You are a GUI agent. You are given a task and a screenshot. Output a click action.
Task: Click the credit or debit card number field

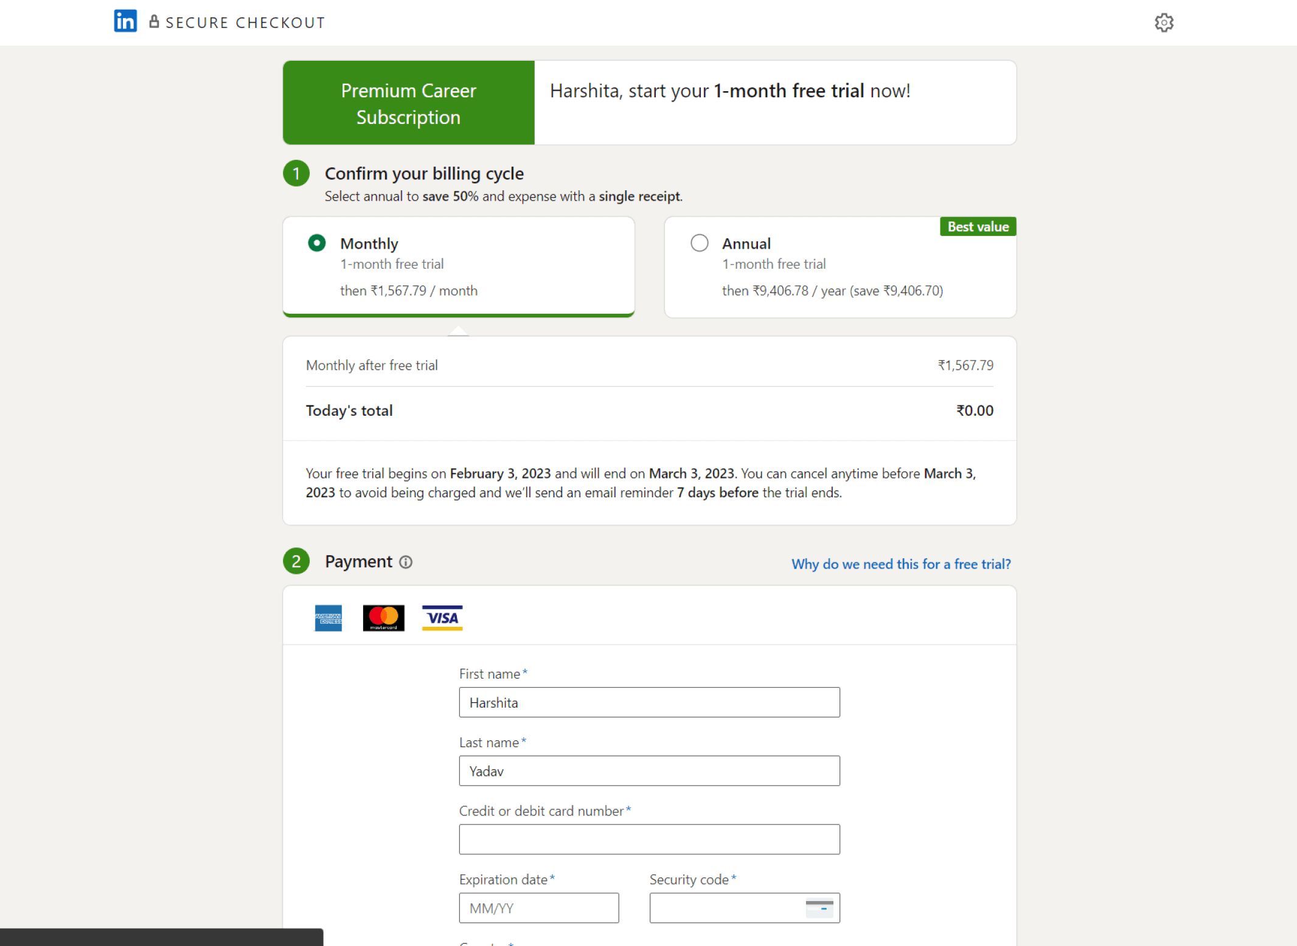tap(648, 839)
